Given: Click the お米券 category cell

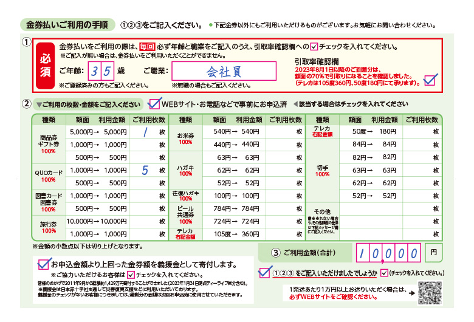Looking at the screenshot, I should coord(185,139).
